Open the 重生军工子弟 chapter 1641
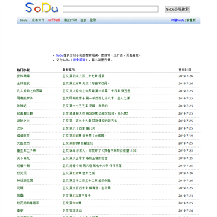This screenshot has width=217, height=217. 100,151
